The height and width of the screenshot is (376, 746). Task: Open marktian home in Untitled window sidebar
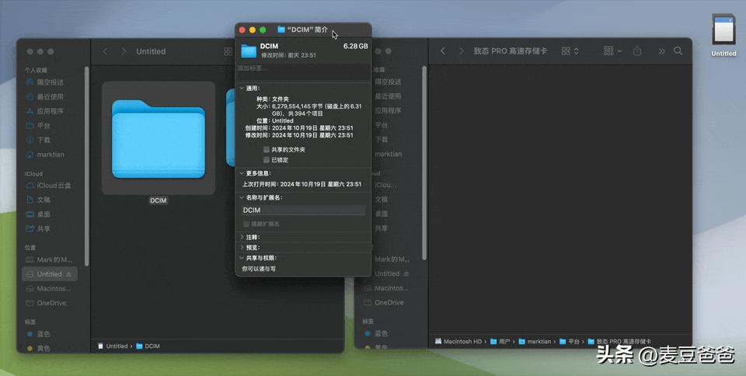pos(50,155)
